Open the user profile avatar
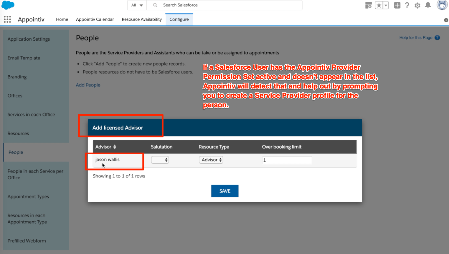Screen dimensions: 449x254 (442, 5)
